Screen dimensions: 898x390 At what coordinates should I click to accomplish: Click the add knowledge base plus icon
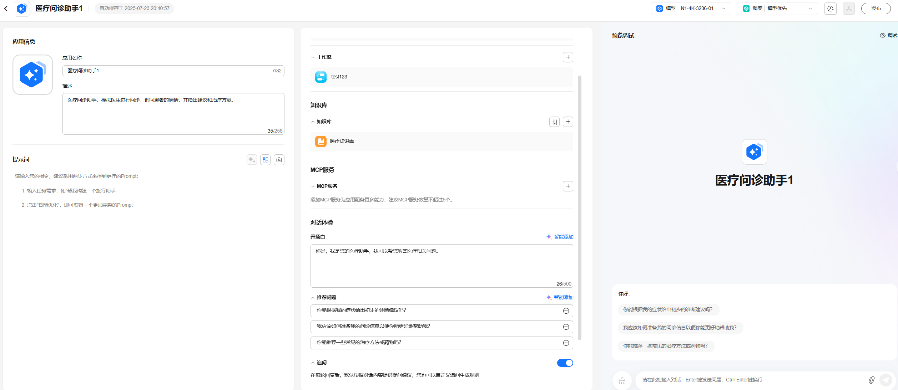point(568,122)
